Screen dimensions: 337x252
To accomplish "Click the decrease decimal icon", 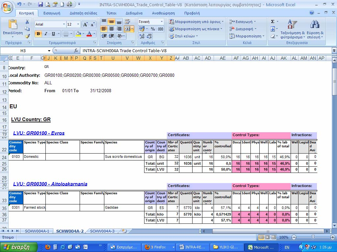I will coord(149,36).
